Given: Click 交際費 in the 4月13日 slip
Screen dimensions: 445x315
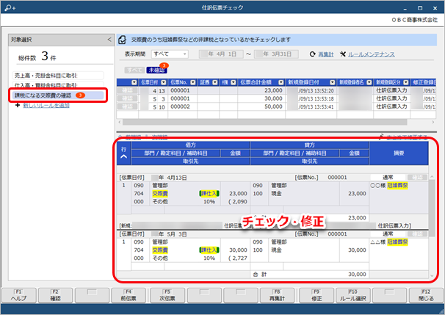Looking at the screenshot, I should point(160,194).
